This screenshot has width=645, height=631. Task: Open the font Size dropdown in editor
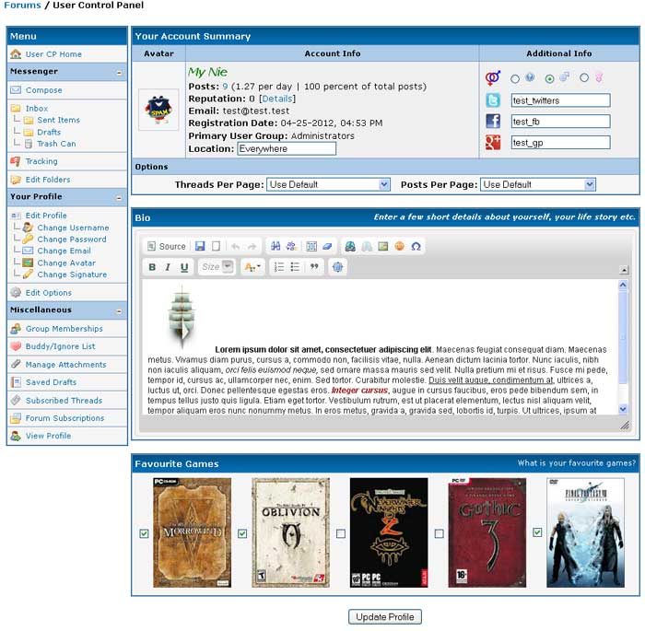pyautogui.click(x=217, y=267)
